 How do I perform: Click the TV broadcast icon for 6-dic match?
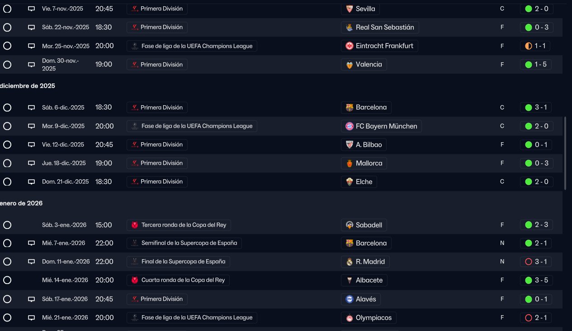32,107
